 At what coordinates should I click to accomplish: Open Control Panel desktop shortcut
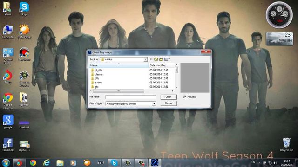(x=8, y=56)
